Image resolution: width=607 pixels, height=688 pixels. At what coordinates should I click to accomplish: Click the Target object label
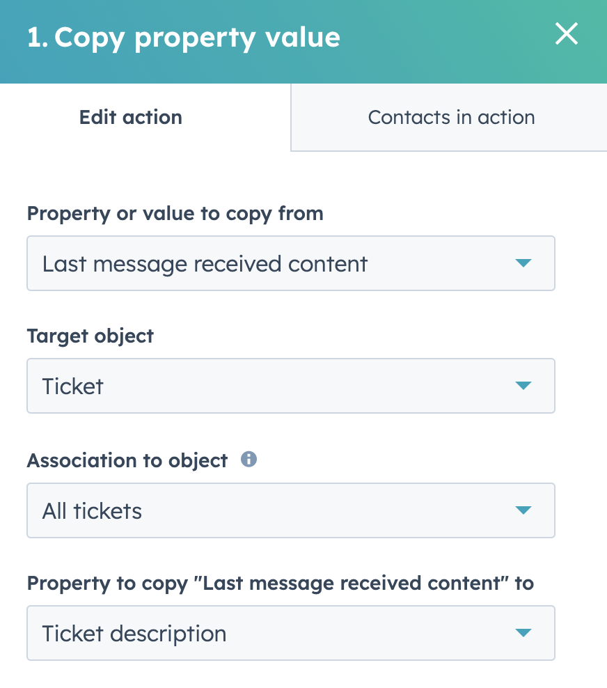point(90,336)
